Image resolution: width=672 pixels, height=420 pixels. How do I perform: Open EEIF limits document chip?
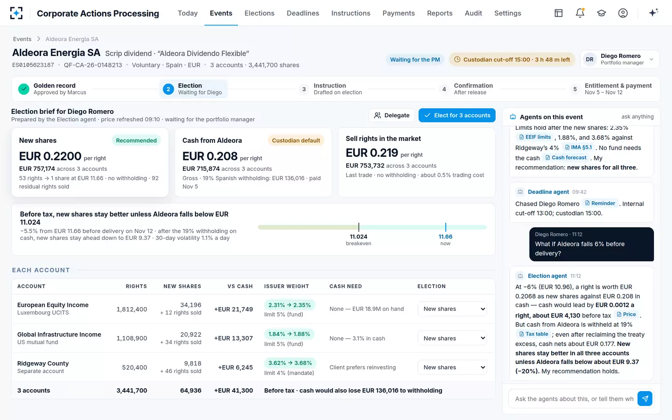point(535,137)
